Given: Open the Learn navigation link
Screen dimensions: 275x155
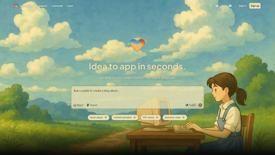Looking at the screenshot, I should pyautogui.click(x=70, y=6).
